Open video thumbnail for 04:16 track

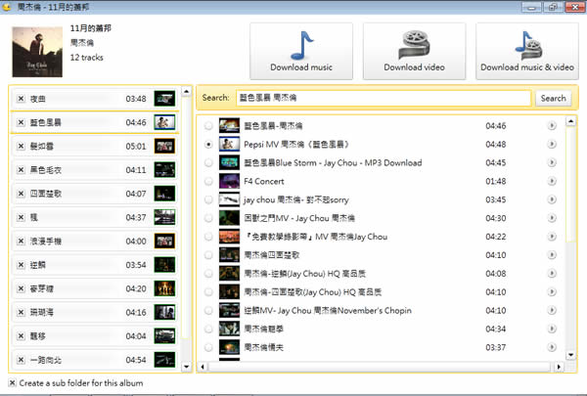pos(164,313)
